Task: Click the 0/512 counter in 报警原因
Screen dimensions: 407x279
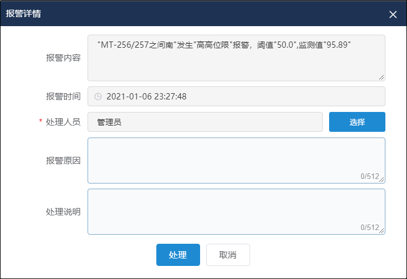Action: (x=369, y=177)
